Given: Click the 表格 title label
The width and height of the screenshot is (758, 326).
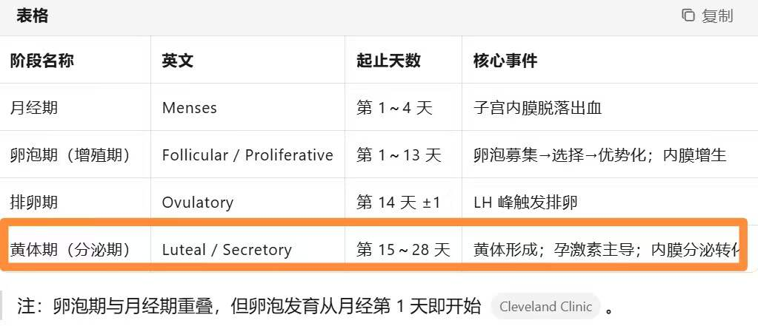Looking at the screenshot, I should 33,15.
